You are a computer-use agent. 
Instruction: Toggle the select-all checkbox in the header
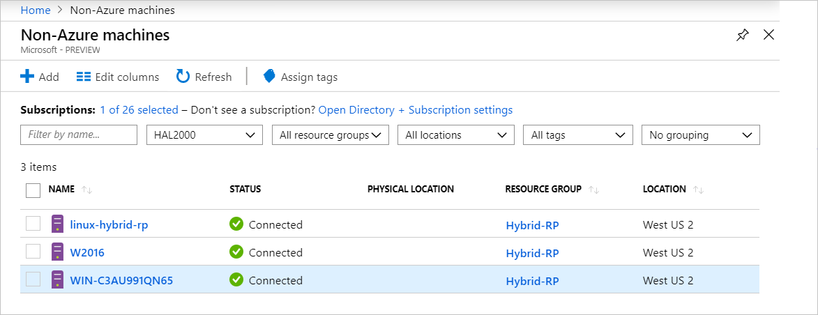tap(33, 190)
